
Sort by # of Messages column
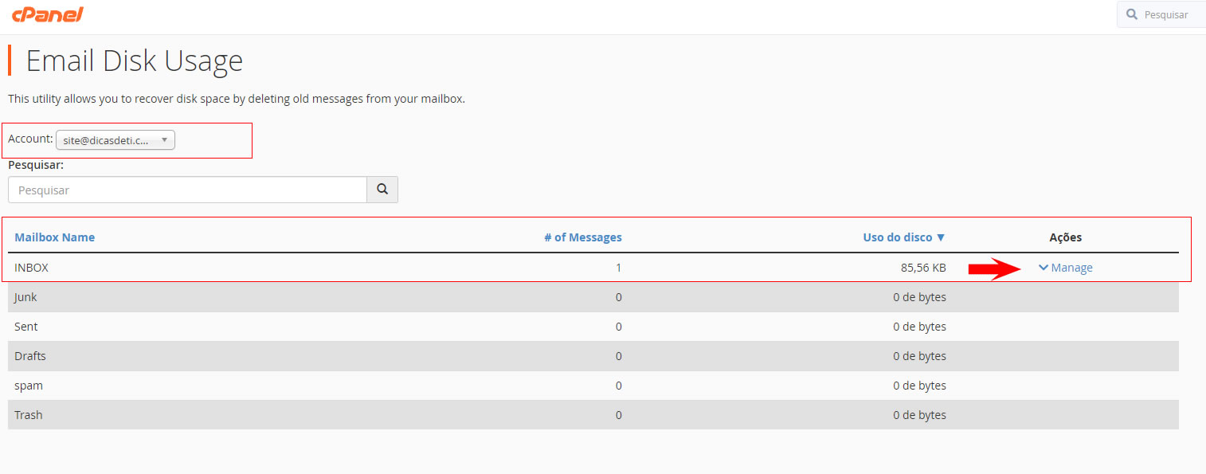582,237
